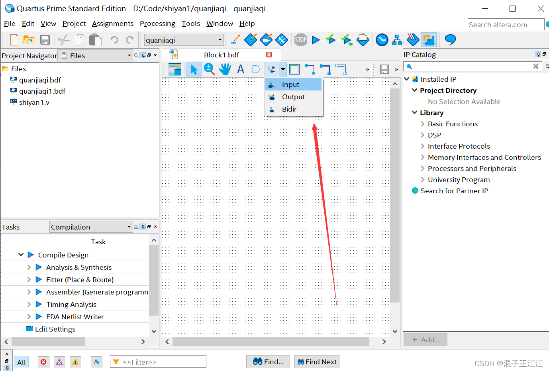Select the Block tool green rectangle
This screenshot has height=371, width=549.
tap(294, 69)
